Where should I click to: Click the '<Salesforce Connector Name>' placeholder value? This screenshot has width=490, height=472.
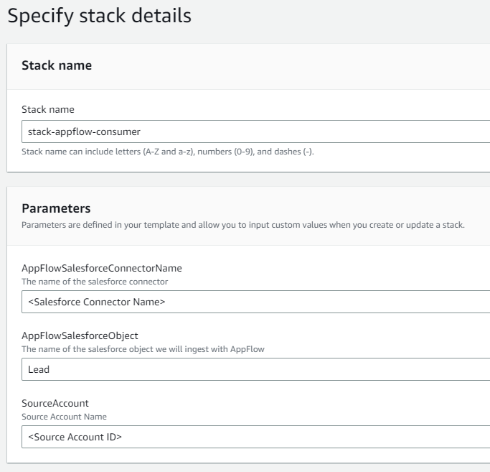pos(97,302)
